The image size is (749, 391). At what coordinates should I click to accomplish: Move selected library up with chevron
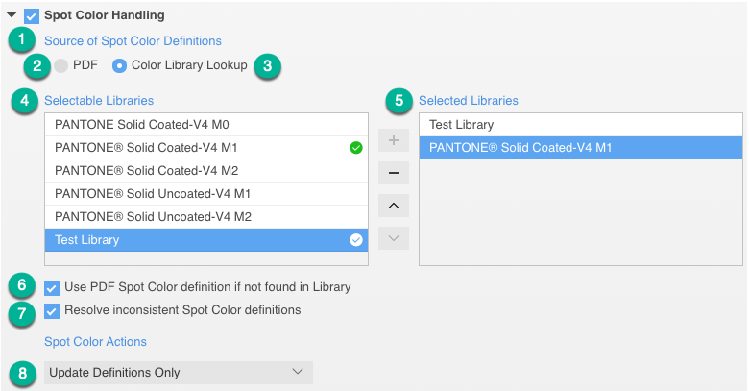(394, 206)
